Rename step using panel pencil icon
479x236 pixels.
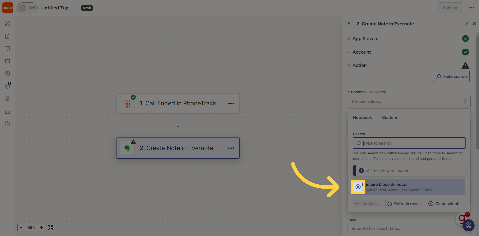467,24
